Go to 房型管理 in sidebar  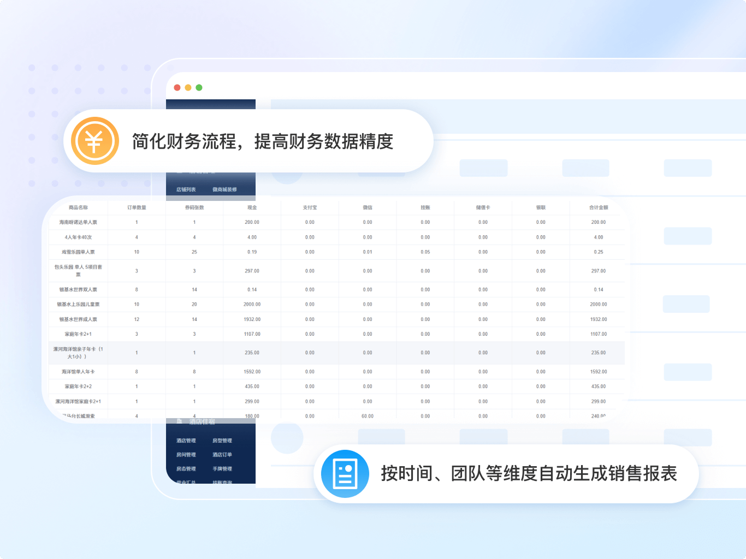(x=222, y=441)
